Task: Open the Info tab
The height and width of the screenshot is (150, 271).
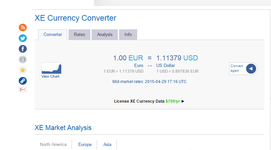Action: click(x=128, y=35)
